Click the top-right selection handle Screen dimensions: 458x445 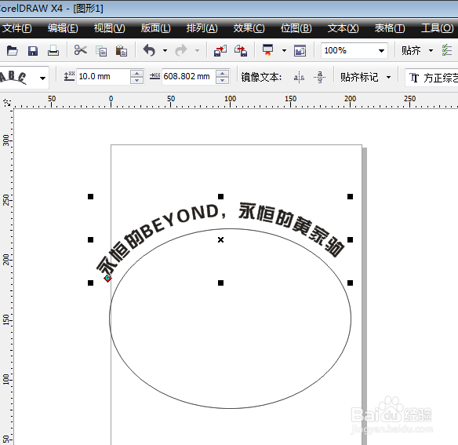click(350, 196)
